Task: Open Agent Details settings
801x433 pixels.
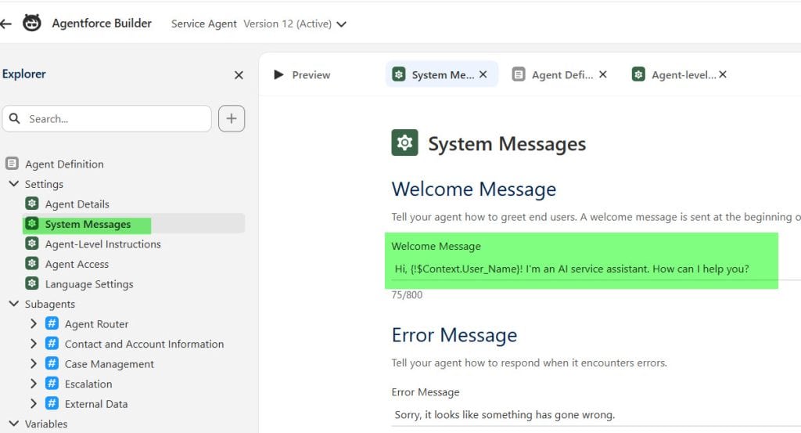Action: 77,204
